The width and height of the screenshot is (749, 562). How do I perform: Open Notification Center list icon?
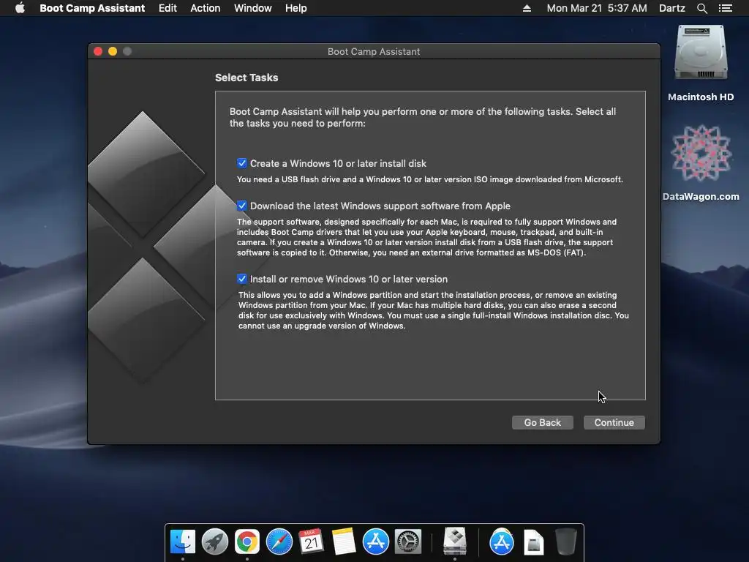click(726, 8)
